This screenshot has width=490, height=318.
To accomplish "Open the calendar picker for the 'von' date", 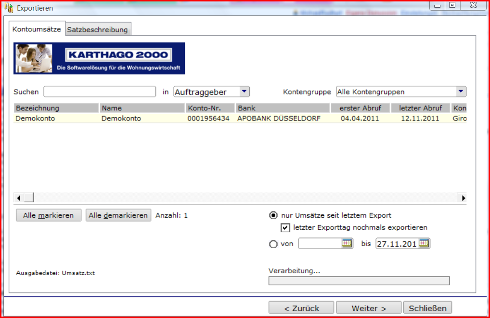I will click(x=347, y=243).
